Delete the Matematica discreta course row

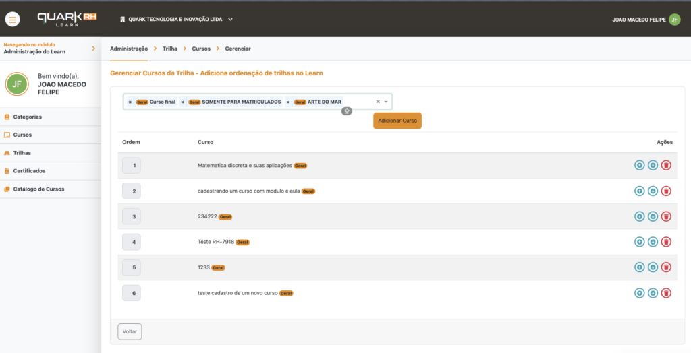coord(666,166)
